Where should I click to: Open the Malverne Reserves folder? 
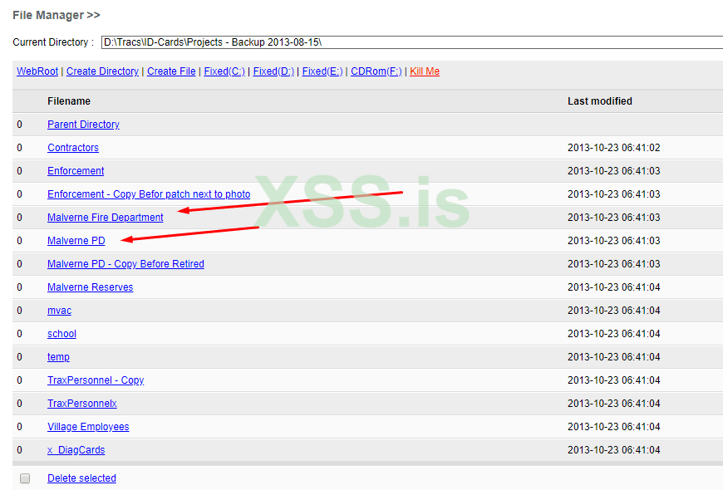coord(91,287)
